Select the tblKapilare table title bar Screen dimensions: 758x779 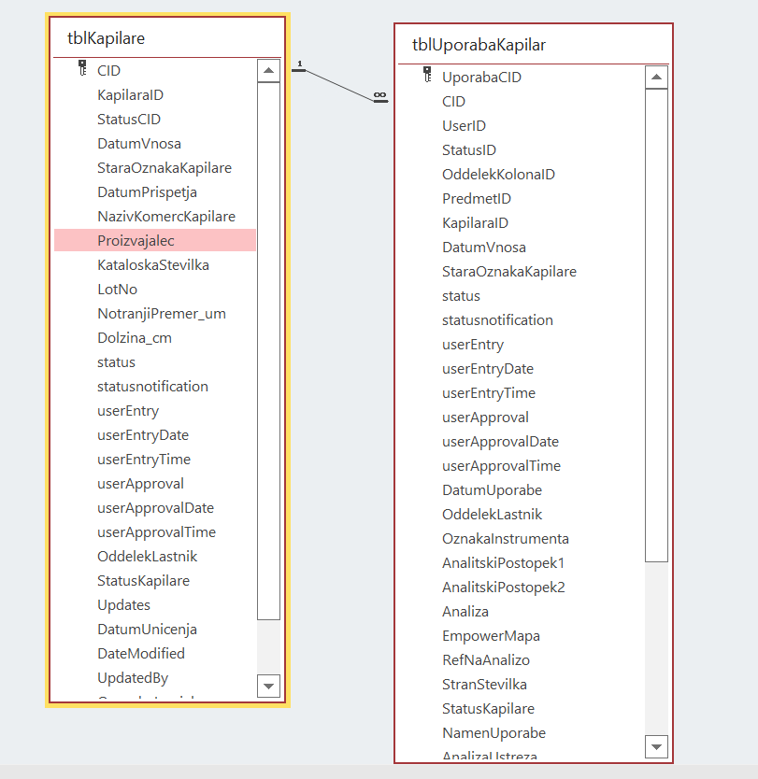pyautogui.click(x=167, y=38)
